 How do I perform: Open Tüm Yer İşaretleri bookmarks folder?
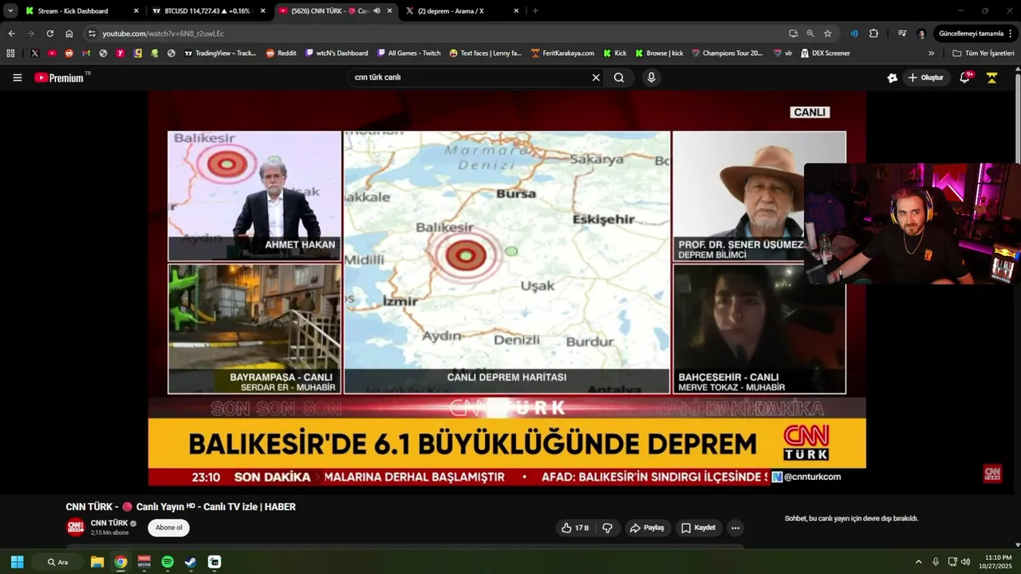pyautogui.click(x=984, y=53)
